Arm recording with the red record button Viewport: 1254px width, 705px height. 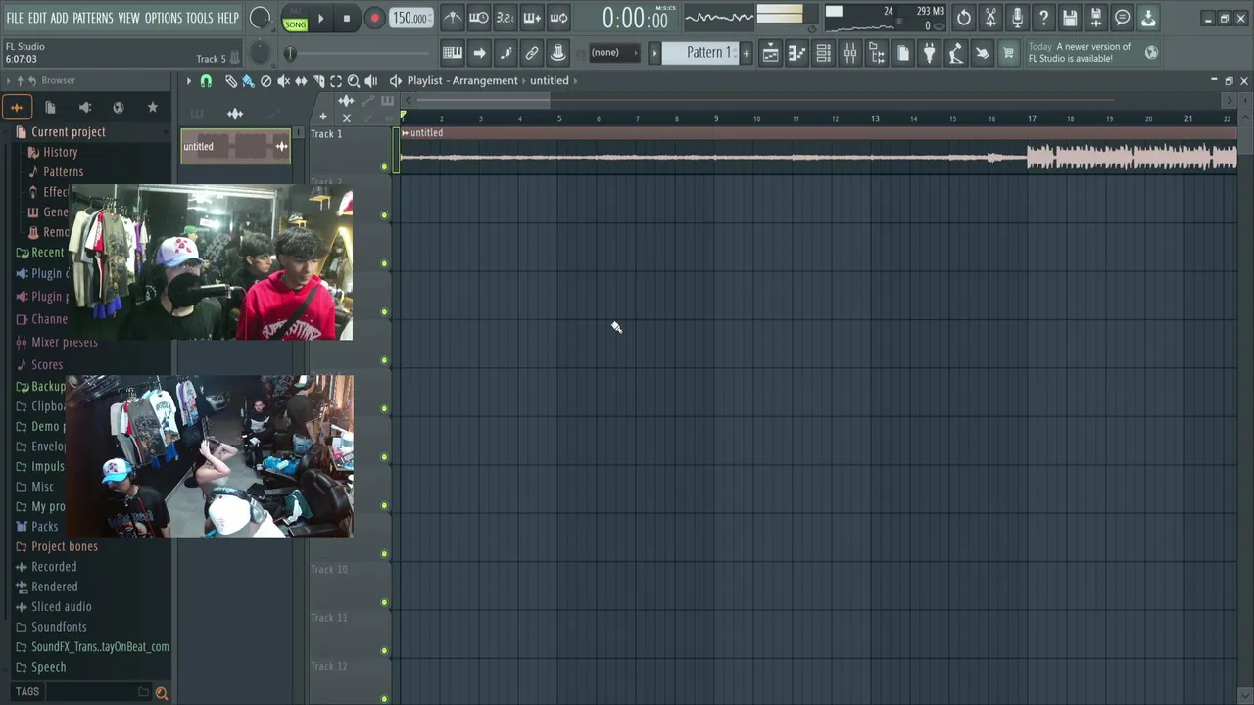[x=375, y=19]
